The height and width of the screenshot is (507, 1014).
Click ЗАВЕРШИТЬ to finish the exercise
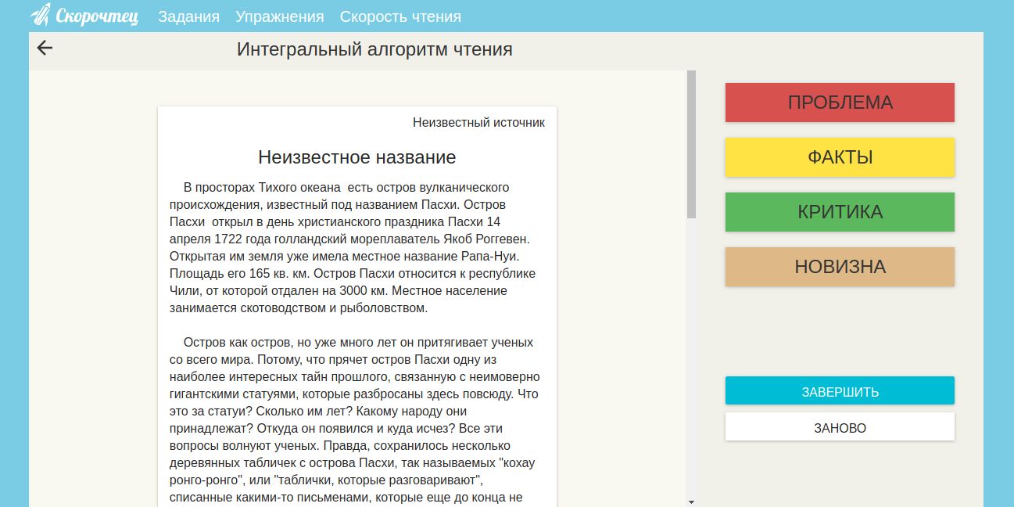point(839,390)
